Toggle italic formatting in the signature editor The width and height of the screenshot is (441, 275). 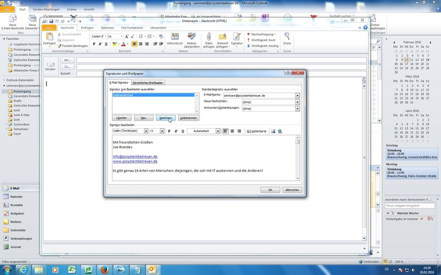click(175, 131)
